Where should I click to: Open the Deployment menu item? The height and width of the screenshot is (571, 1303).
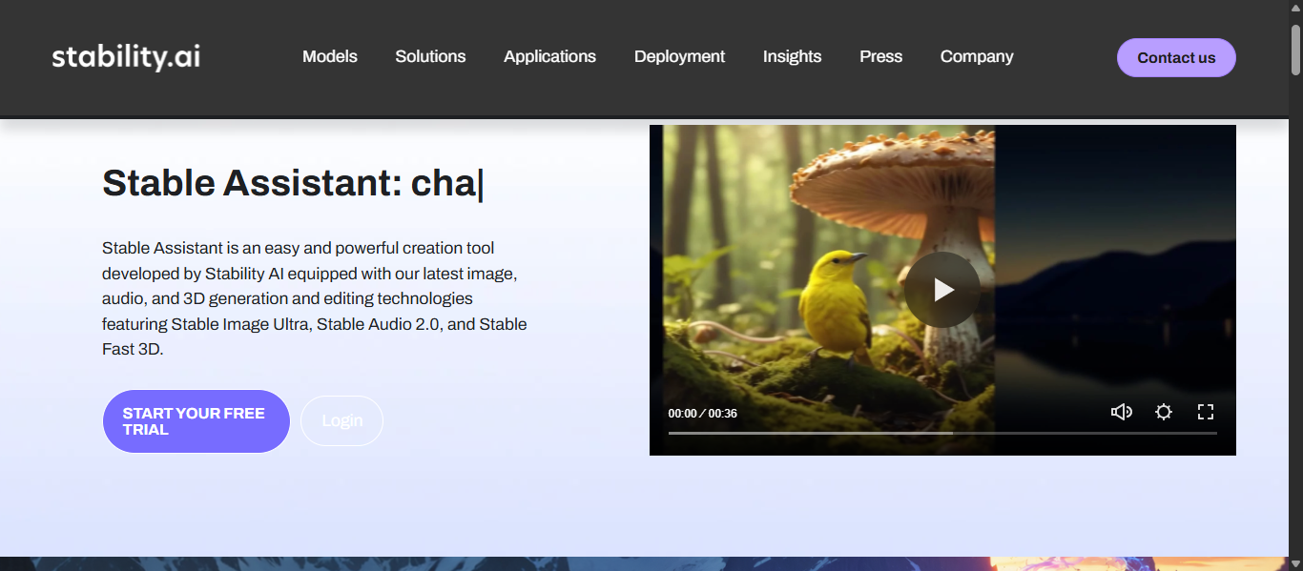pyautogui.click(x=679, y=57)
